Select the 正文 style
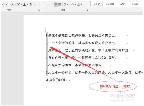The image size is (144, 106). pos(97,4)
